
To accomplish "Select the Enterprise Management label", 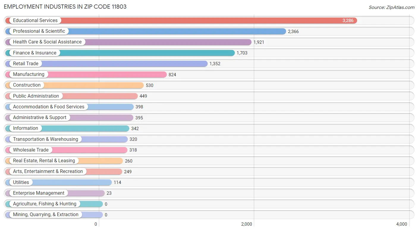I will tap(39, 193).
